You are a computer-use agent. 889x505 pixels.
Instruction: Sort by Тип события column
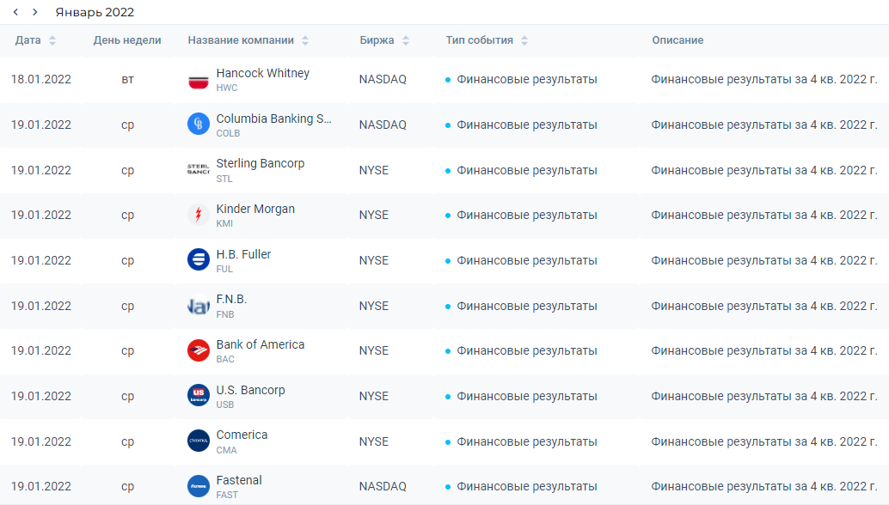pos(524,40)
